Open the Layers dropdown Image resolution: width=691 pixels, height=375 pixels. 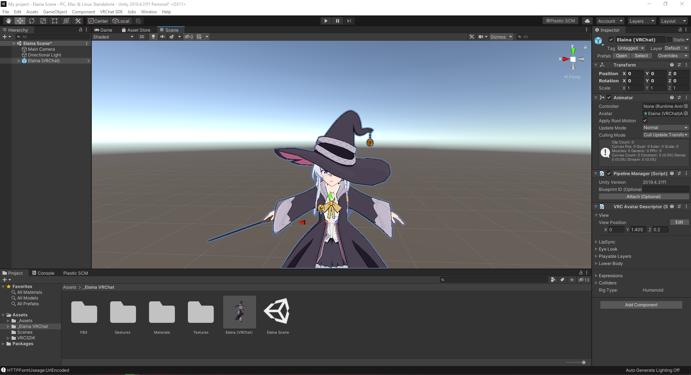pyautogui.click(x=642, y=21)
